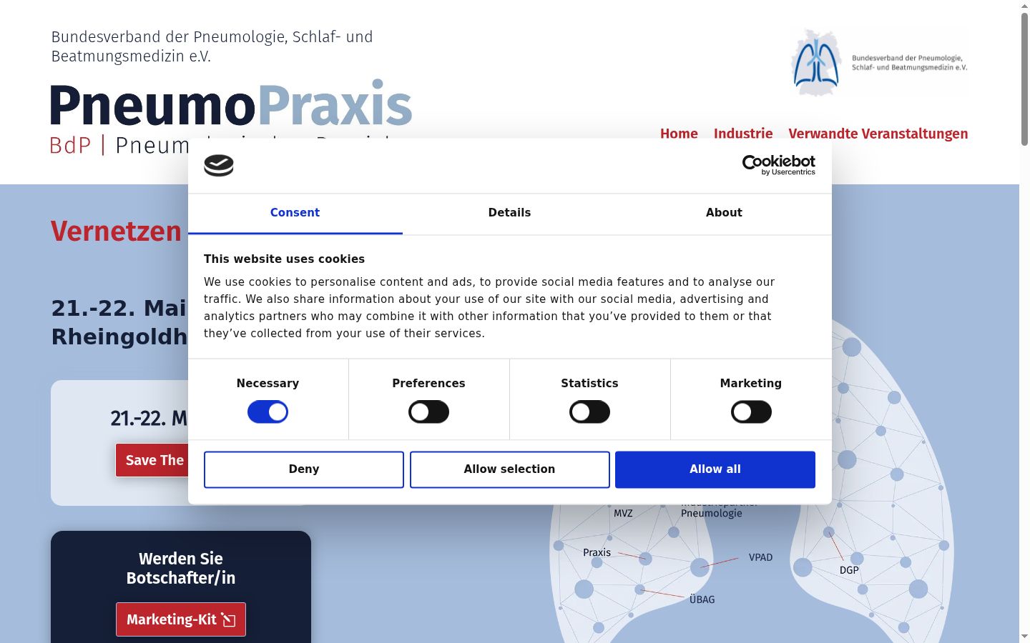Click the 'Statistics' category label
1030x643 pixels.
tap(589, 383)
